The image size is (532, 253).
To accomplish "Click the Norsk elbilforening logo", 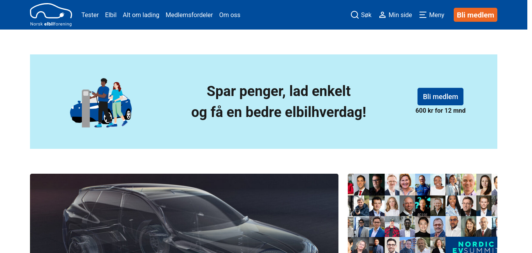I will [x=51, y=15].
